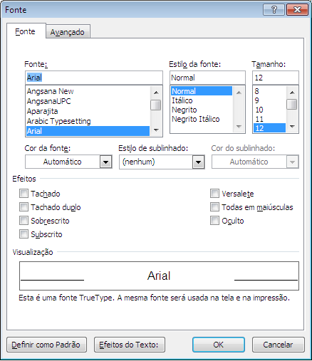This screenshot has width=312, height=361.
Task: Click the Tamanho size input field
Action: (276, 78)
